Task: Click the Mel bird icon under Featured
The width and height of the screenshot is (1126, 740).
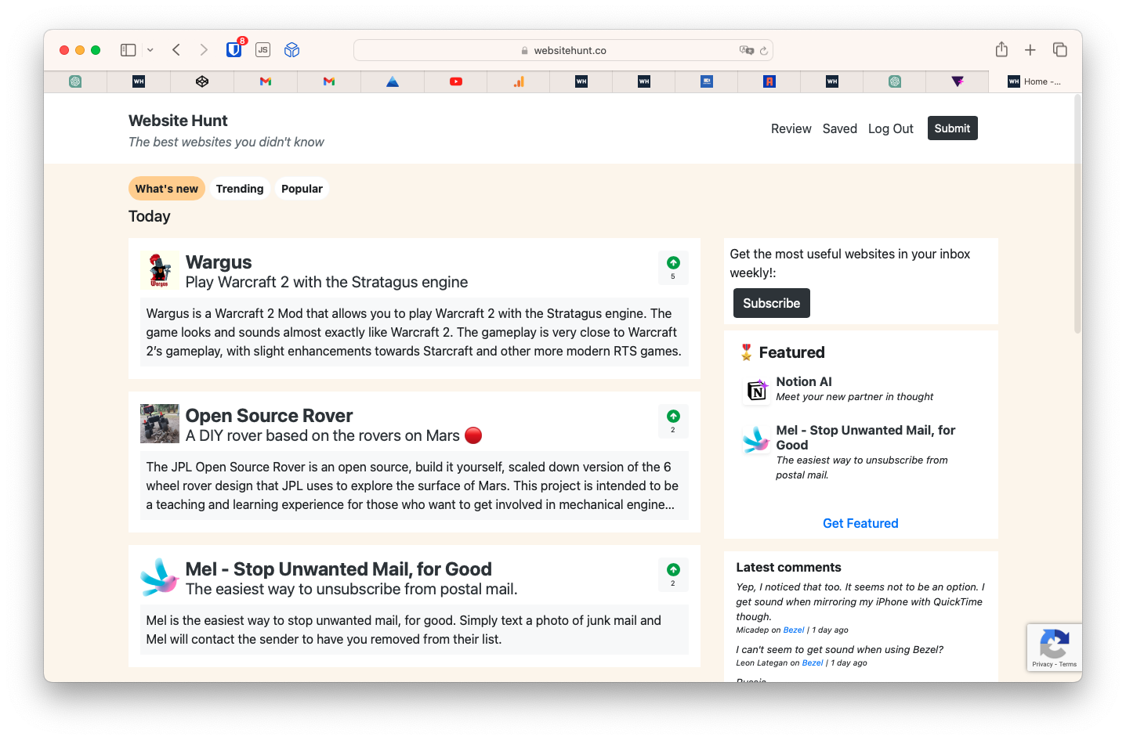Action: click(757, 439)
